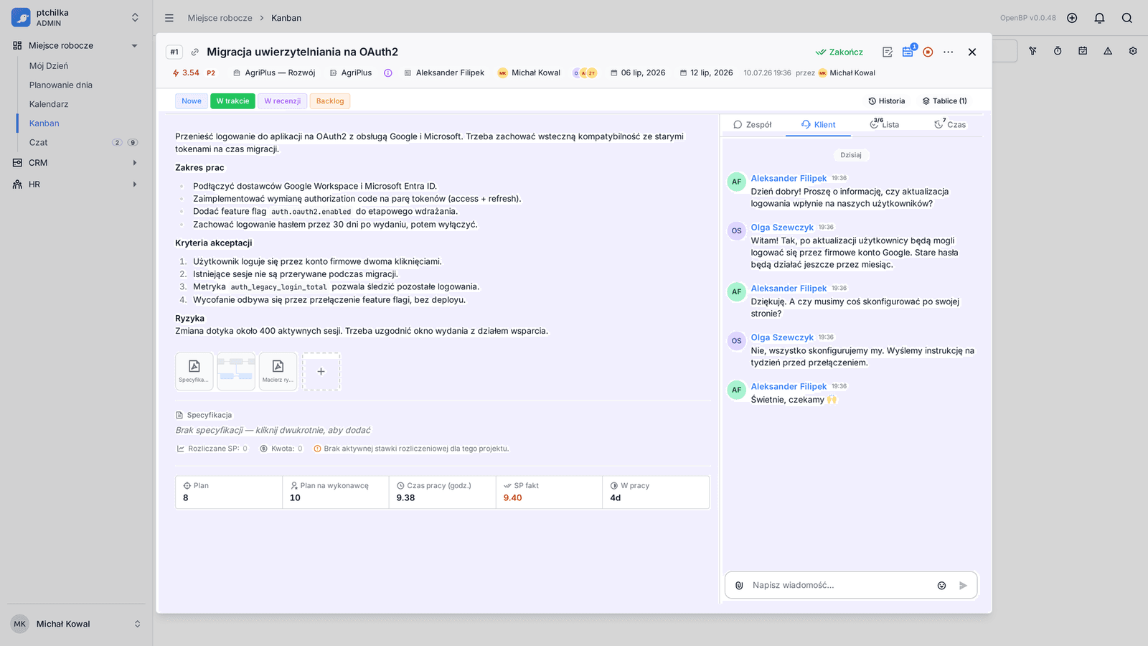The height and width of the screenshot is (646, 1148).
Task: Open the 06 lip, 2026 start date picker
Action: pyautogui.click(x=638, y=73)
